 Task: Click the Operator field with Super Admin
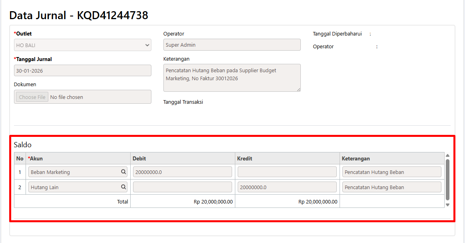click(232, 45)
